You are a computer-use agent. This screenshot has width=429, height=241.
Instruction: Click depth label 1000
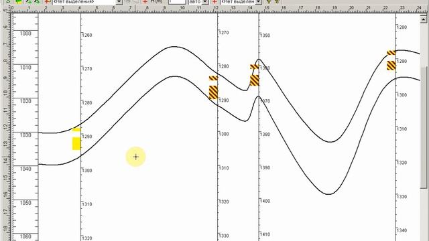[x=25, y=33]
